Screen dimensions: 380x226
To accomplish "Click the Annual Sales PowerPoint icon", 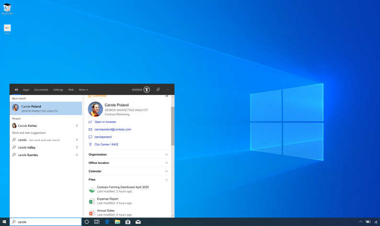I will tap(92, 213).
